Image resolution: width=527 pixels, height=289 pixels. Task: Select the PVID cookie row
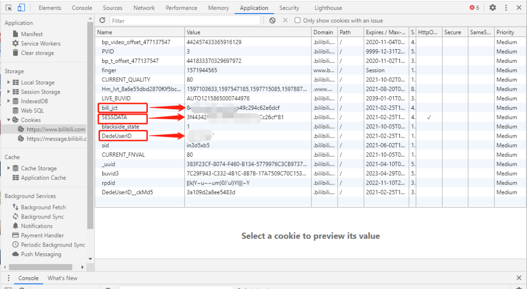pyautogui.click(x=310, y=51)
